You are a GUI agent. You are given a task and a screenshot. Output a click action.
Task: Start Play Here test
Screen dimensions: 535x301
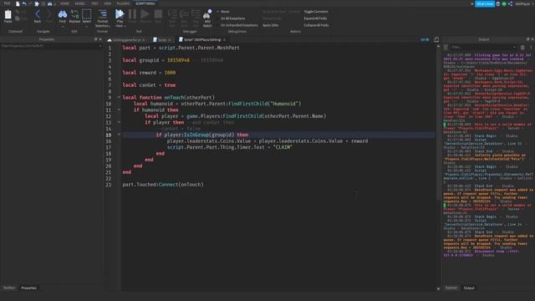(120, 18)
